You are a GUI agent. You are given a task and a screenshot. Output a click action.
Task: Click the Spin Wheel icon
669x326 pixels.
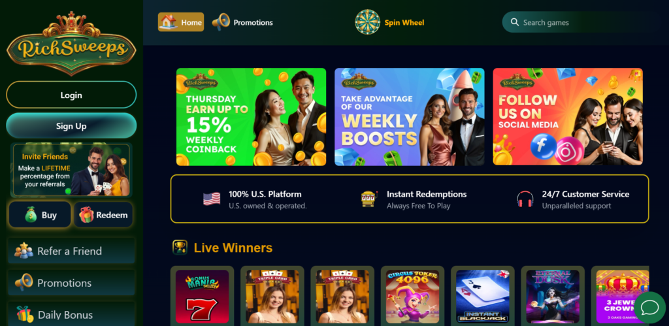(x=367, y=22)
